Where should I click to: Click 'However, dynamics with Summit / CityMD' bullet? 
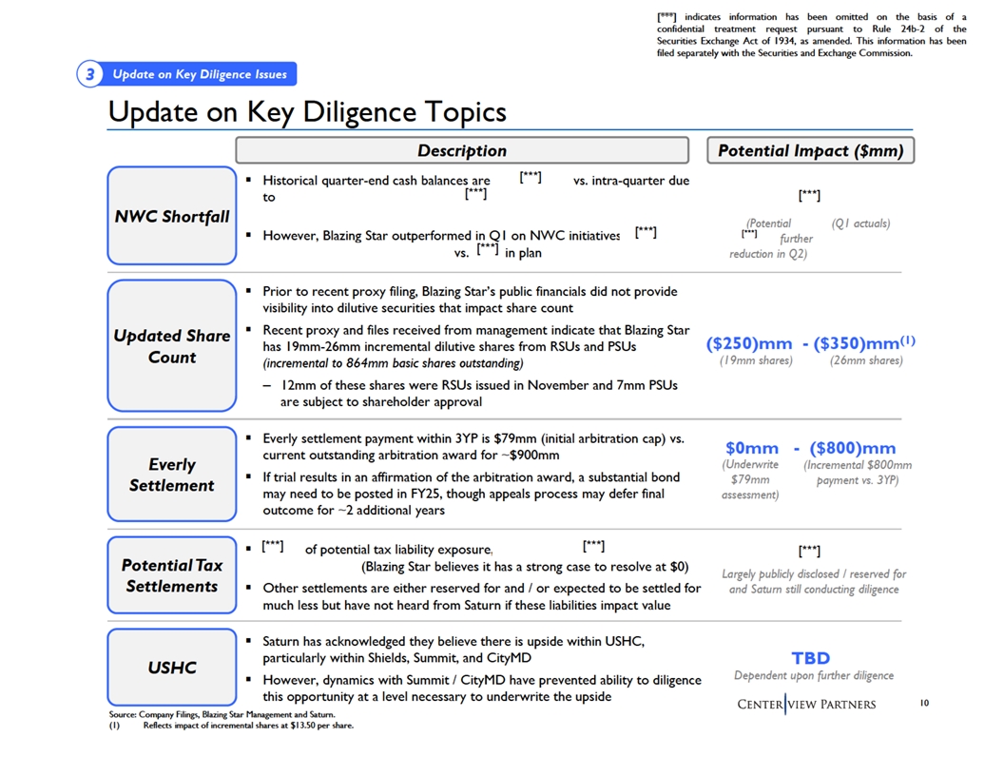tap(481, 689)
